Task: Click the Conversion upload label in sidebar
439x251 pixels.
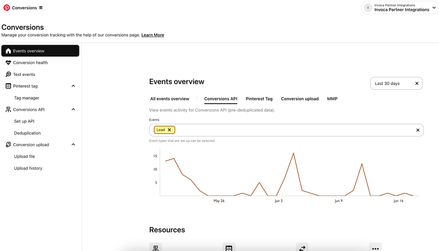Action: pos(31,144)
